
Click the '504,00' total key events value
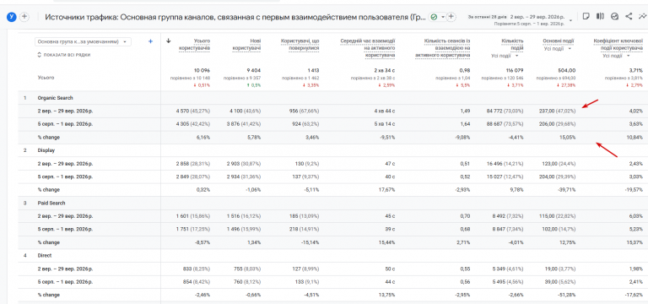(x=566, y=70)
